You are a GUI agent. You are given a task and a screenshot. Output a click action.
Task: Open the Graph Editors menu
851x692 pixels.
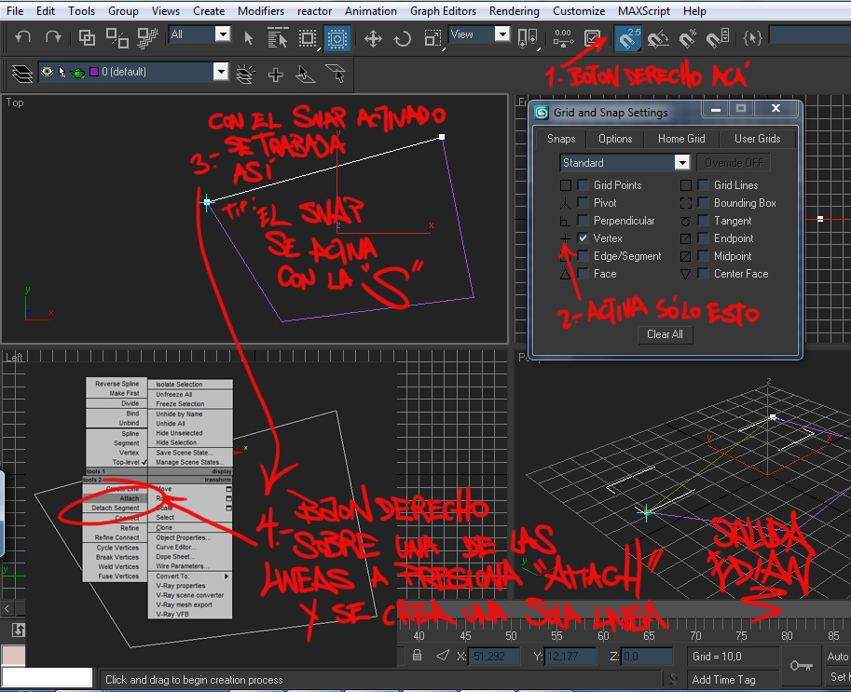tap(443, 11)
